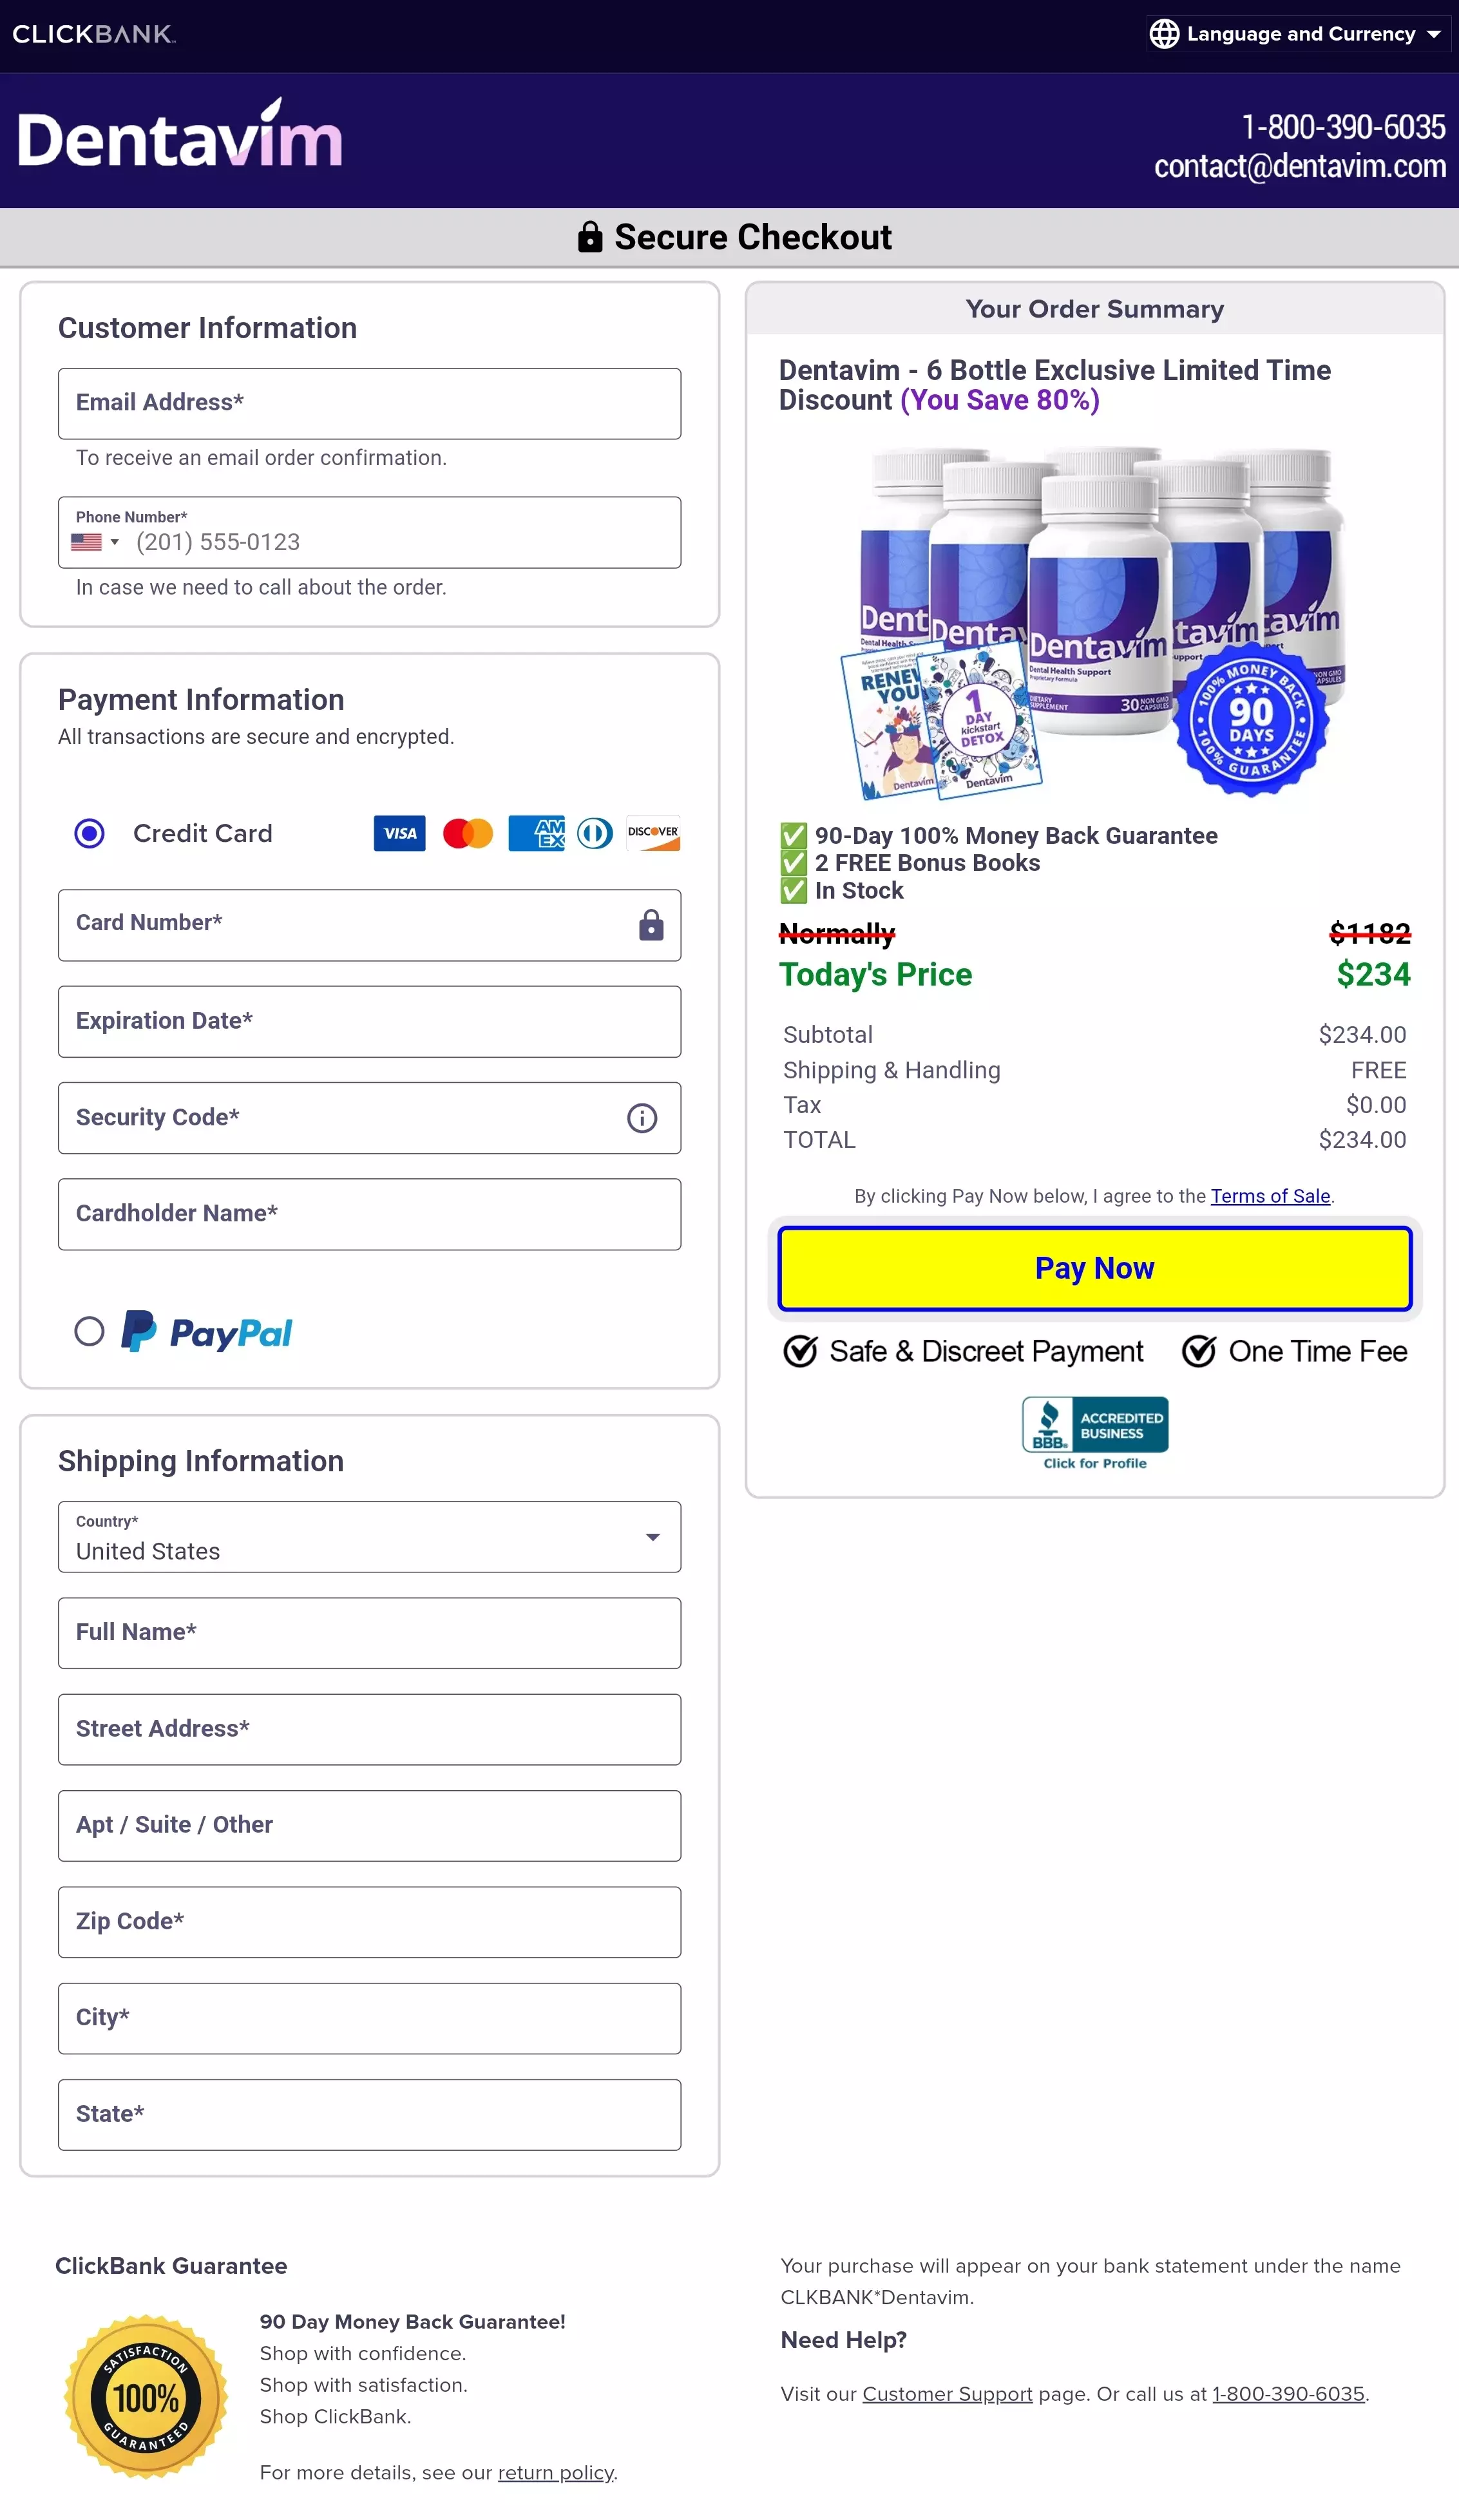The image size is (1459, 2520).
Task: Click the Pay Now button
Action: pos(1094,1266)
